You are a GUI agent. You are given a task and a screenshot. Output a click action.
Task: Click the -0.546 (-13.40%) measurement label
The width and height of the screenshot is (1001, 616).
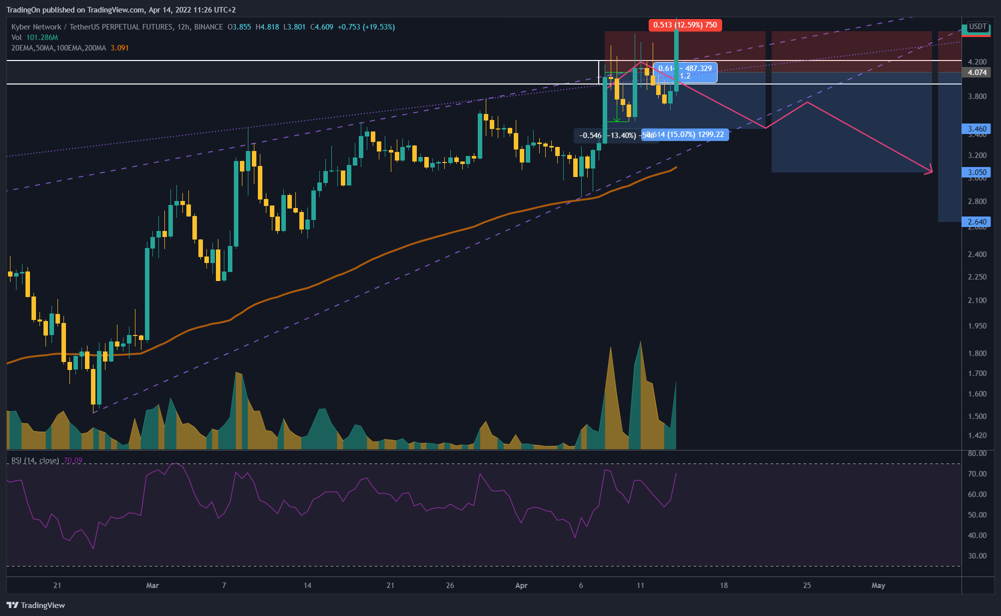[x=608, y=135]
